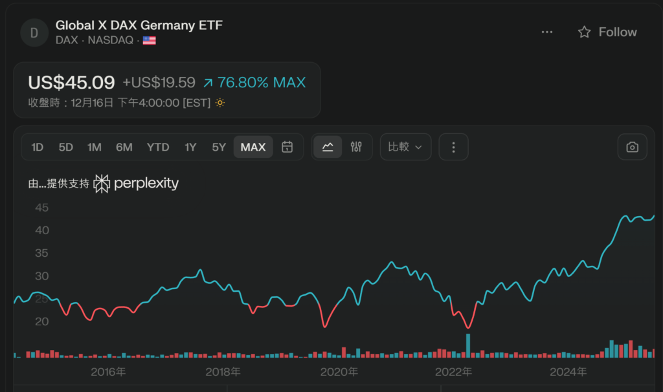Click the camera screenshot icon
The width and height of the screenshot is (663, 392).
pos(632,147)
